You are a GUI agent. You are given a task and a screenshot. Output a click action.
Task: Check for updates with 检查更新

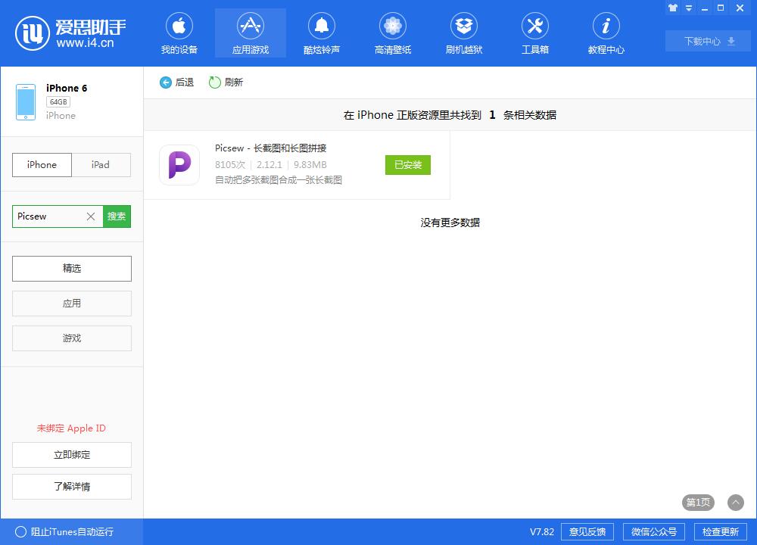point(720,531)
